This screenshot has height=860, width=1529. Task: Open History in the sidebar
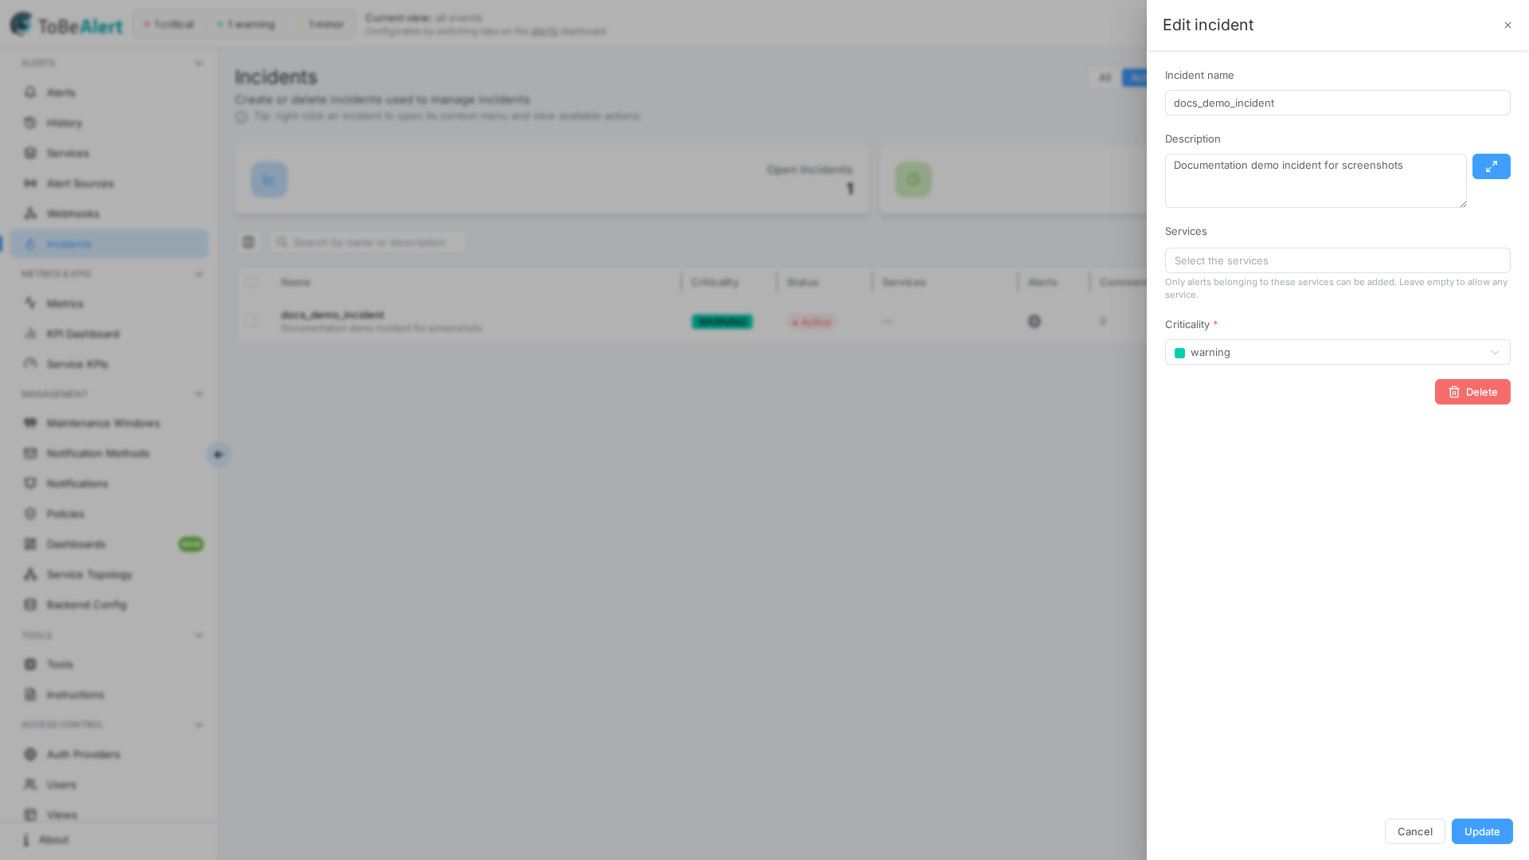(109, 123)
